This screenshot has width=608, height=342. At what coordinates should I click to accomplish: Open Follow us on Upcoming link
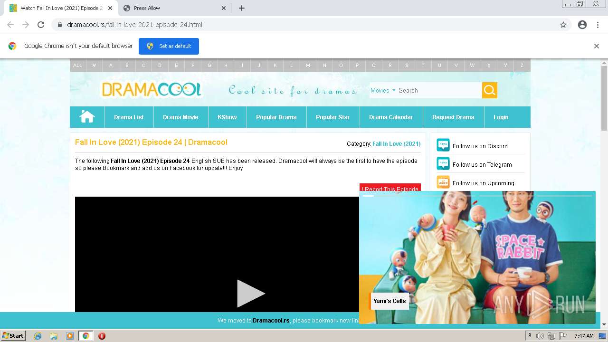[483, 183]
